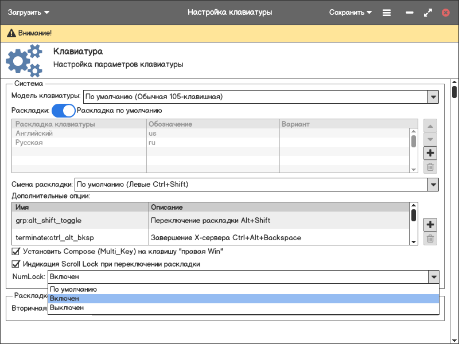Add an additional option with plus button
This screenshot has width=459, height=344.
click(430, 224)
